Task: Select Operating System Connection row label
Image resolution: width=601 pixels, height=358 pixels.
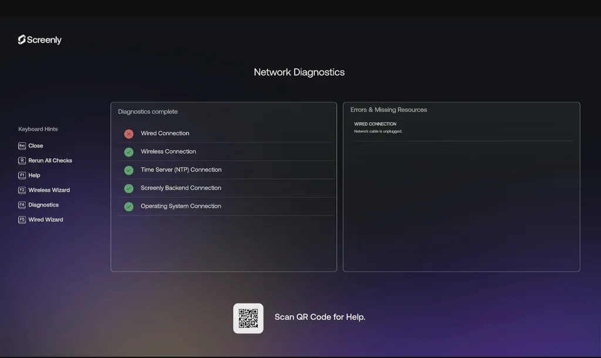Action: 181,206
